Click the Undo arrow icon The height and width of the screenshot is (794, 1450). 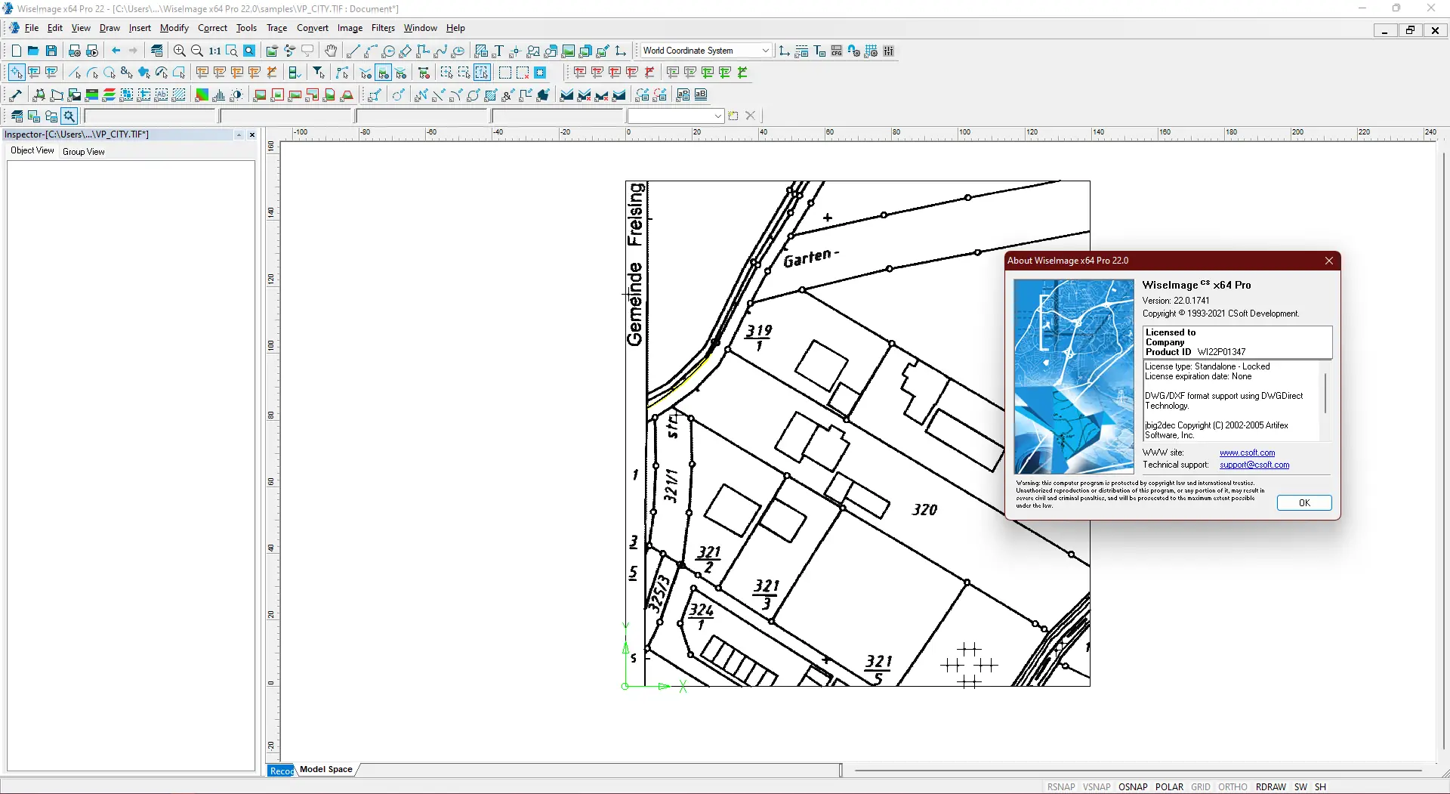[116, 51]
